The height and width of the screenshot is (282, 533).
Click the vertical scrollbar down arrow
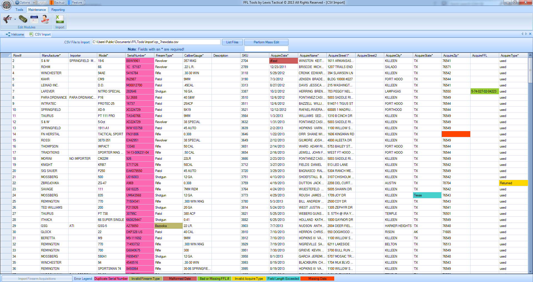click(530, 272)
